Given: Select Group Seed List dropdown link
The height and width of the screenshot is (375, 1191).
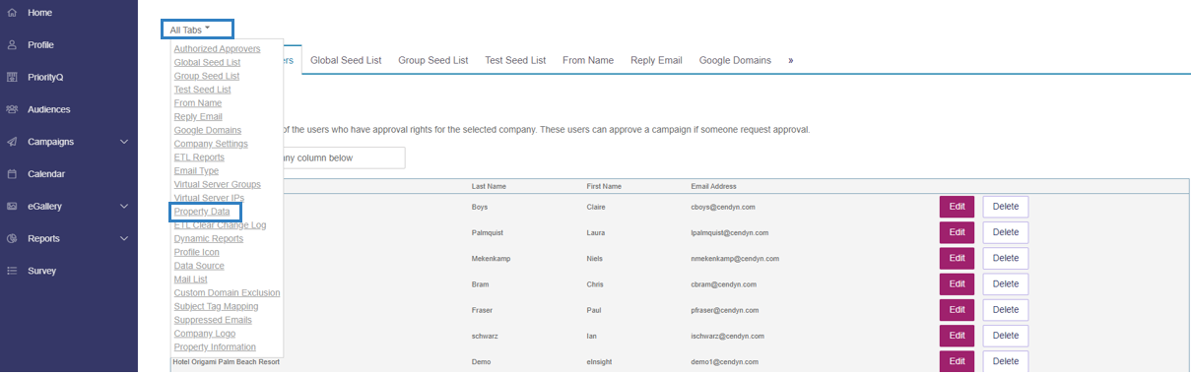Looking at the screenshot, I should click(207, 76).
